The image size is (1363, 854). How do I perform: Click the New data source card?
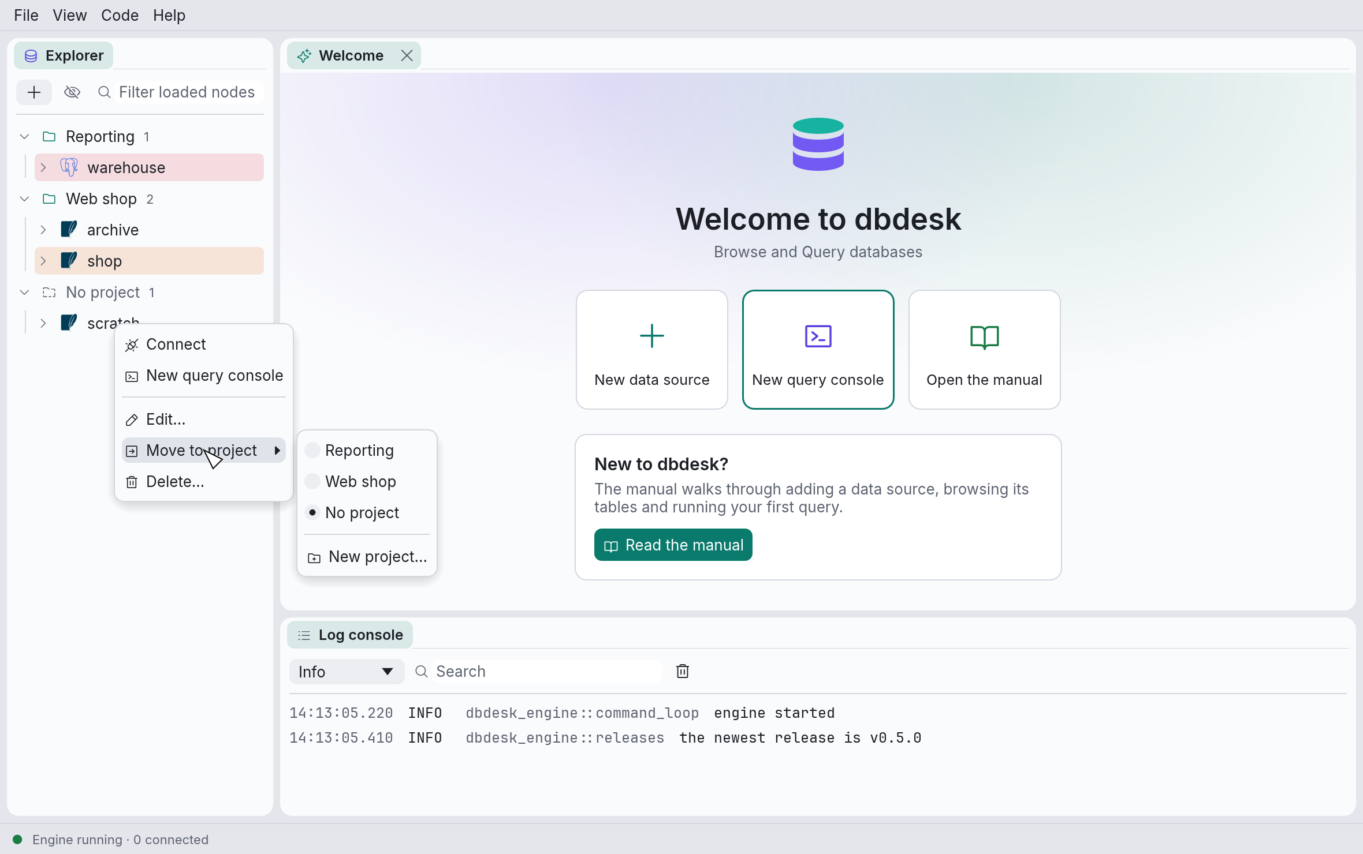(x=652, y=350)
